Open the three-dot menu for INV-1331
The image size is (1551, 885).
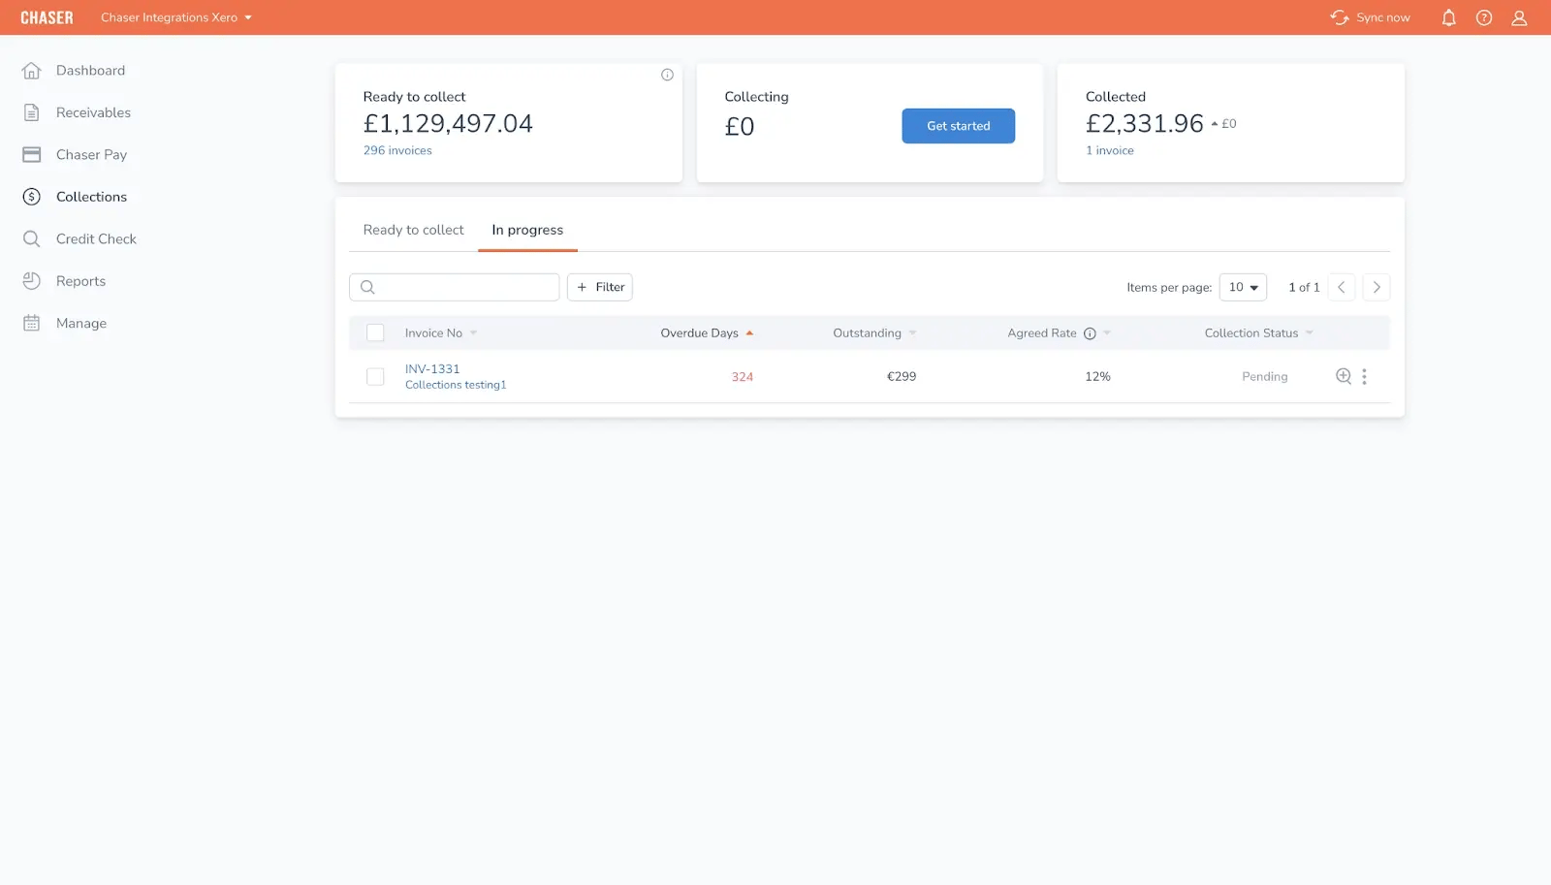[x=1364, y=376]
